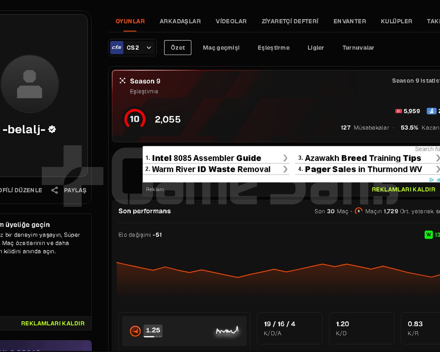Viewport: 440px width, 352px height.
Task: Click the green W wins badge
Action: (x=429, y=235)
